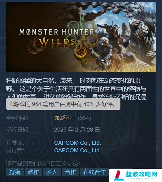Click the (954) review count
The height and width of the screenshot is (182, 162).
click(x=84, y=118)
